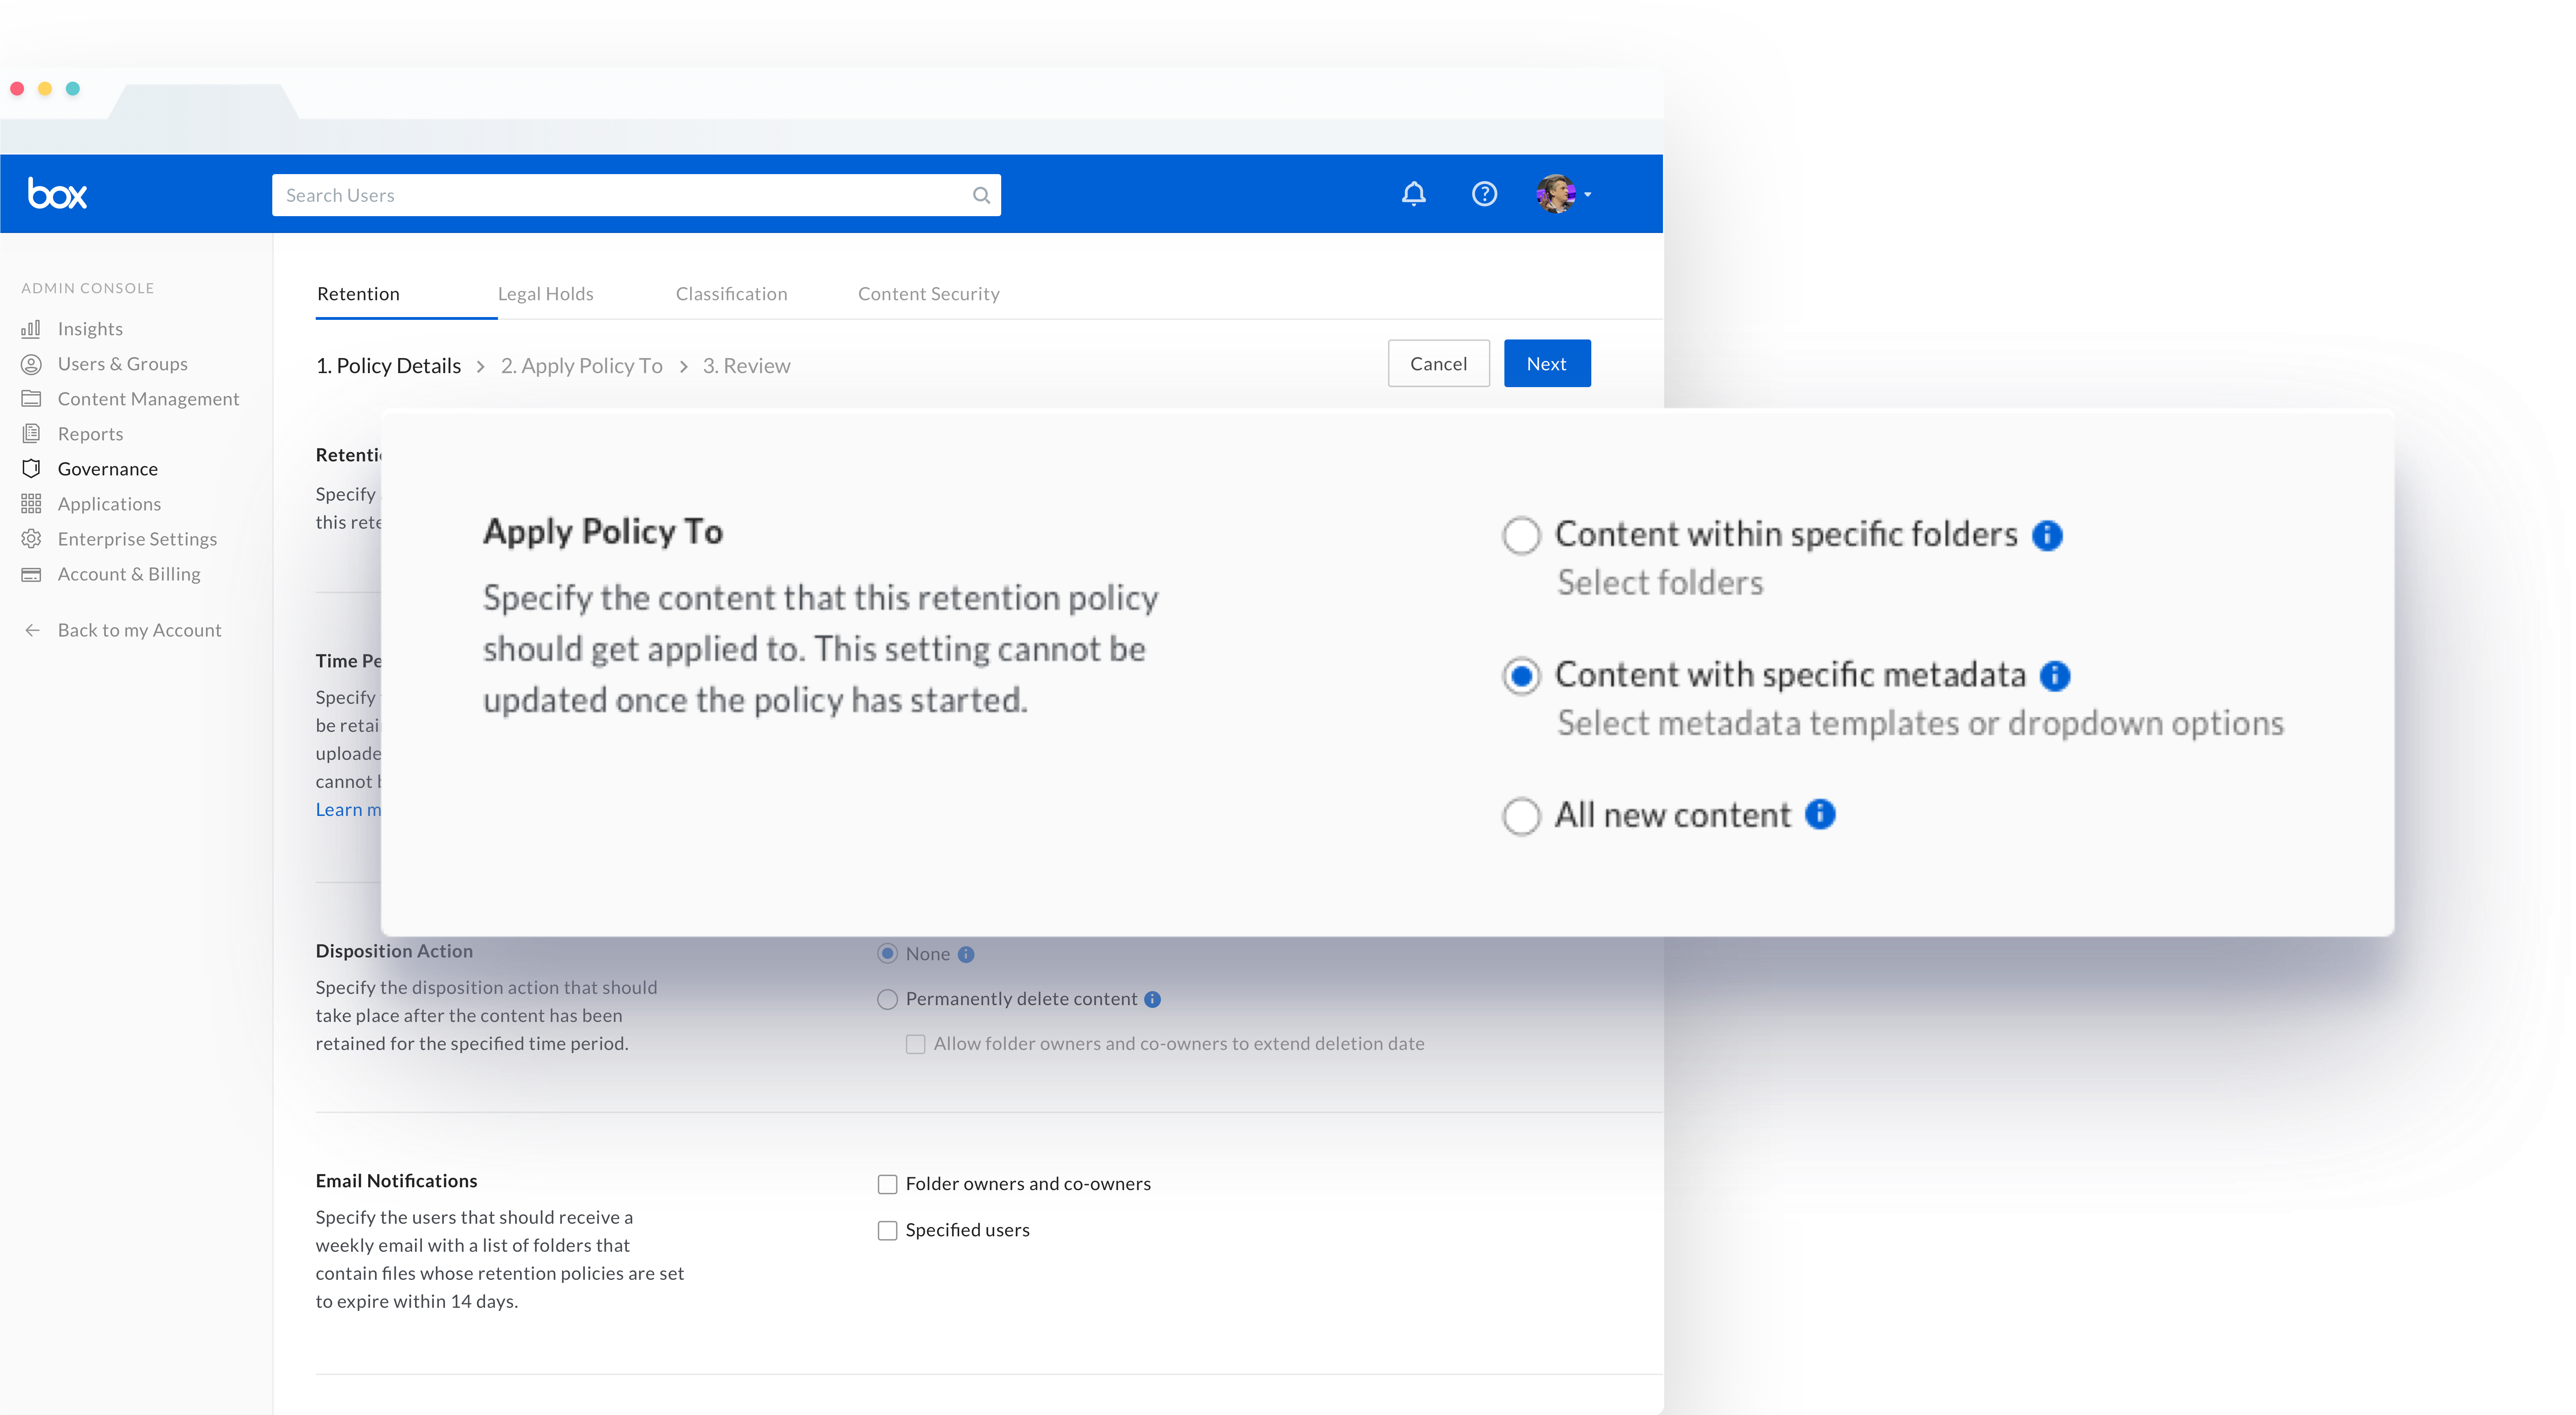2576x1415 pixels.
Task: Click the Insights bar chart icon
Action: [x=31, y=329]
